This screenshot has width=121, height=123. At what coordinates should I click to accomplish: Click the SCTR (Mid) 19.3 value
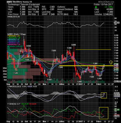[76, 14]
